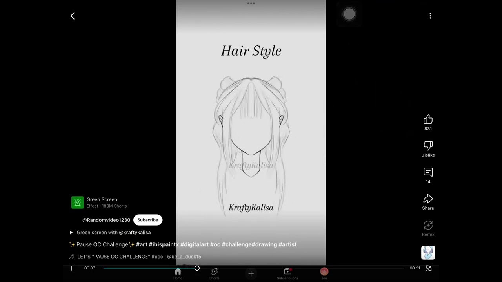Open the comments for this Short
Screen dimensions: 502x282
tap(428, 172)
